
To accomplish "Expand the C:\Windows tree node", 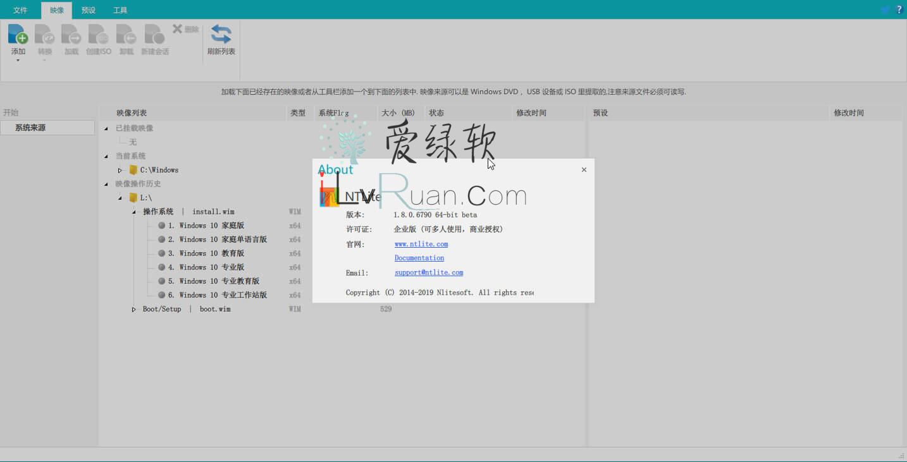I will click(x=120, y=170).
